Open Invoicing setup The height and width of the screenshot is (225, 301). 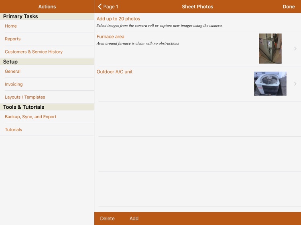pyautogui.click(x=47, y=84)
